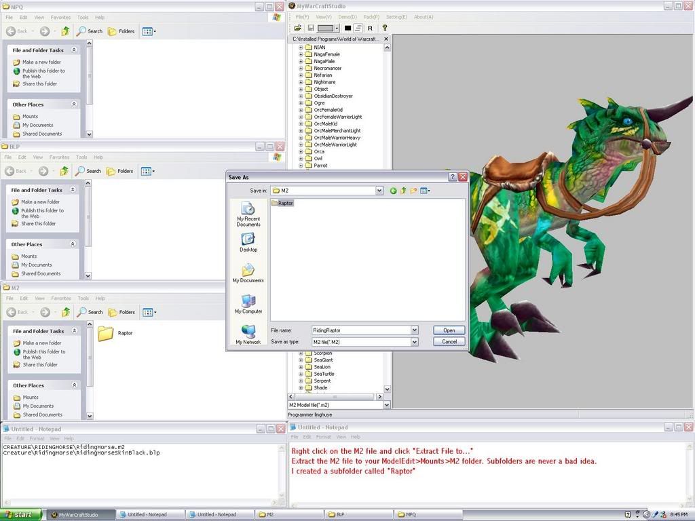The height and width of the screenshot is (521, 695).
Task: Click Cancel in the Save As dialog
Action: click(449, 342)
